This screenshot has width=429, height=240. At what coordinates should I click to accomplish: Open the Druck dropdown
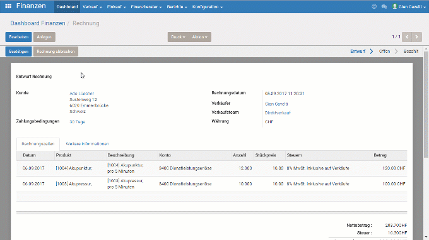(x=178, y=37)
